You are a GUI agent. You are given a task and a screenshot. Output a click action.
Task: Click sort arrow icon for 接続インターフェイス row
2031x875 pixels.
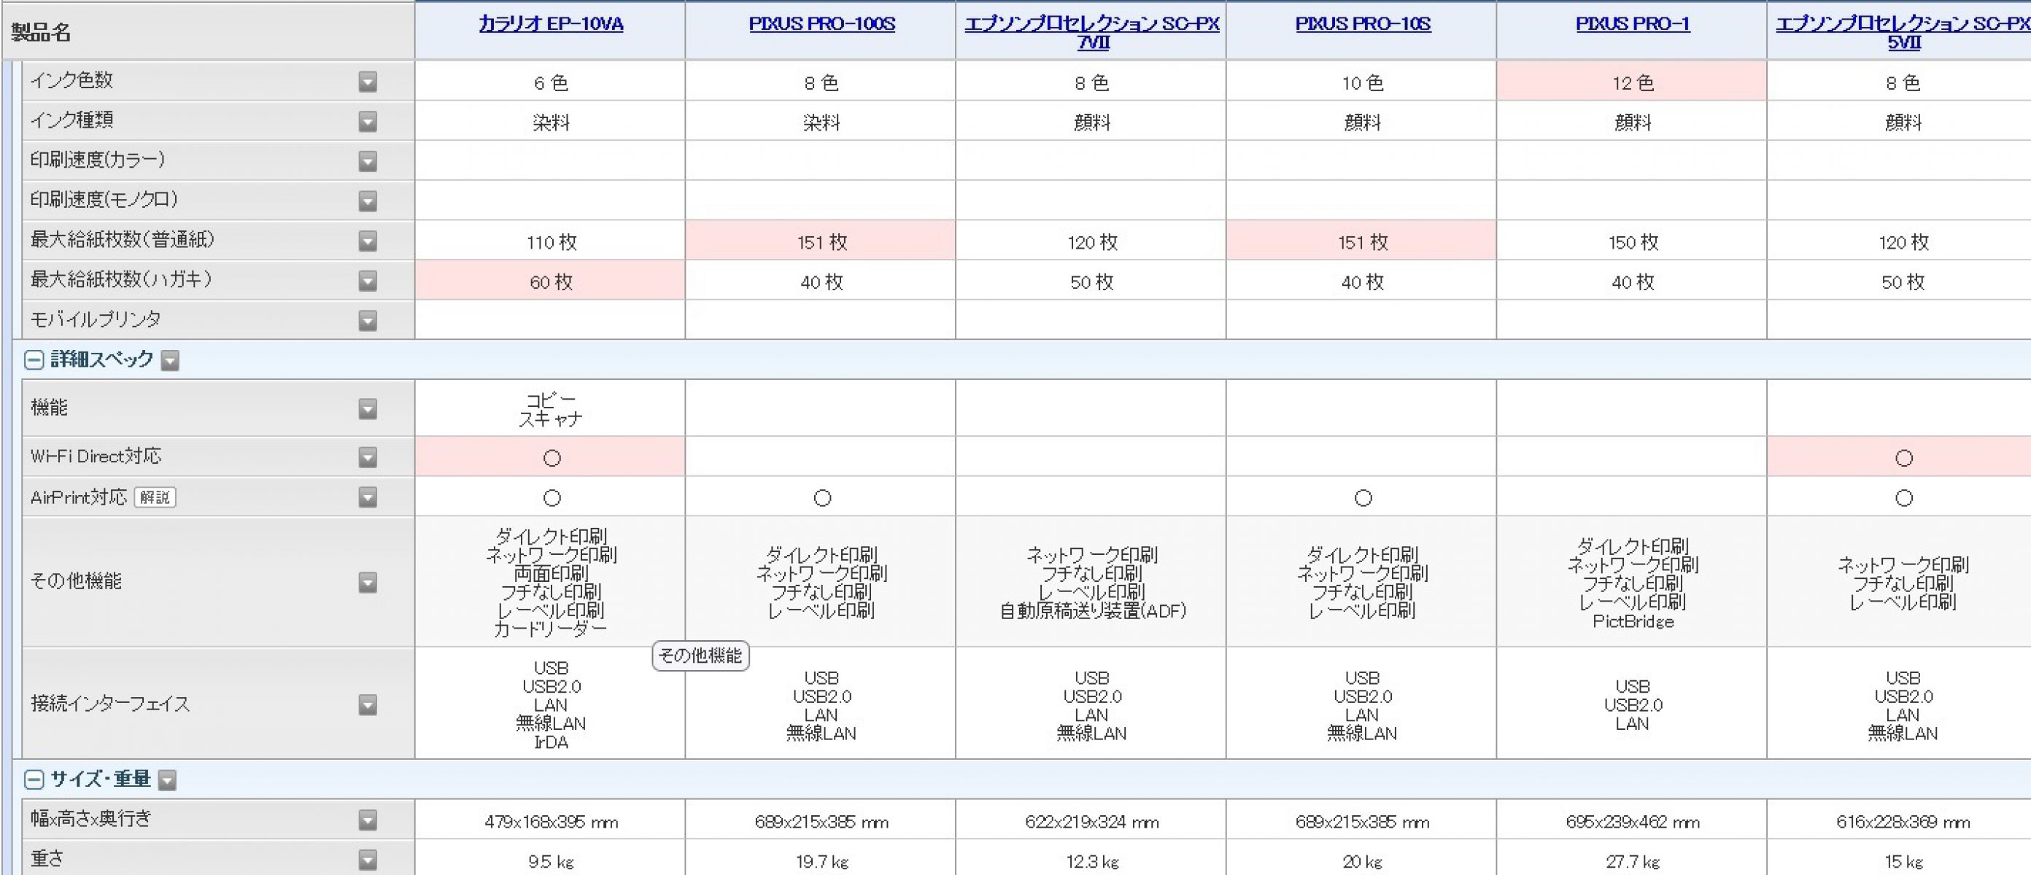368,704
